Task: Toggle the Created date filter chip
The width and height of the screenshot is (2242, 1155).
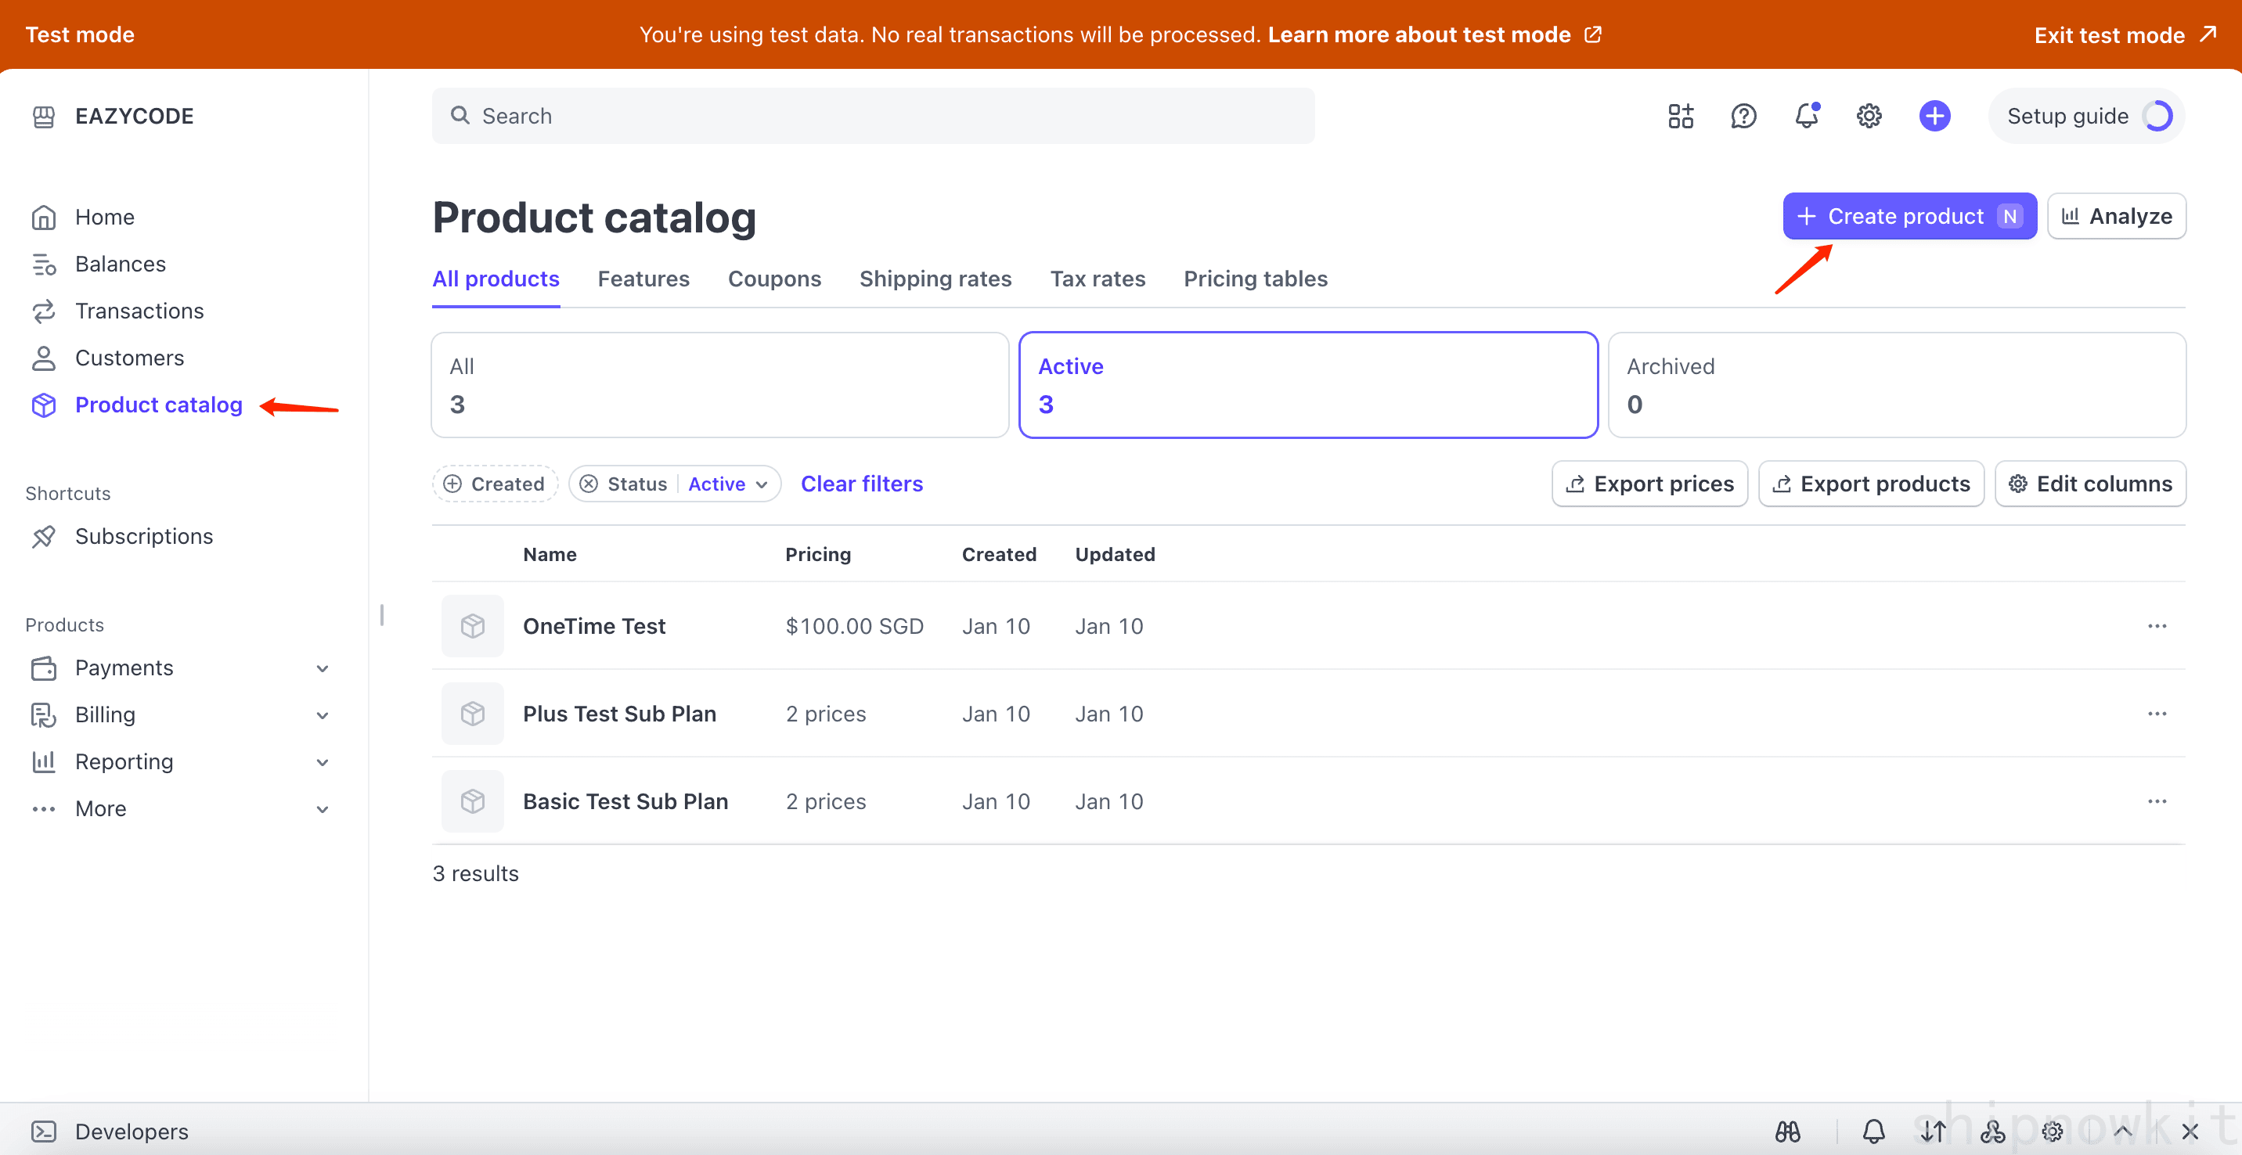Action: (495, 484)
